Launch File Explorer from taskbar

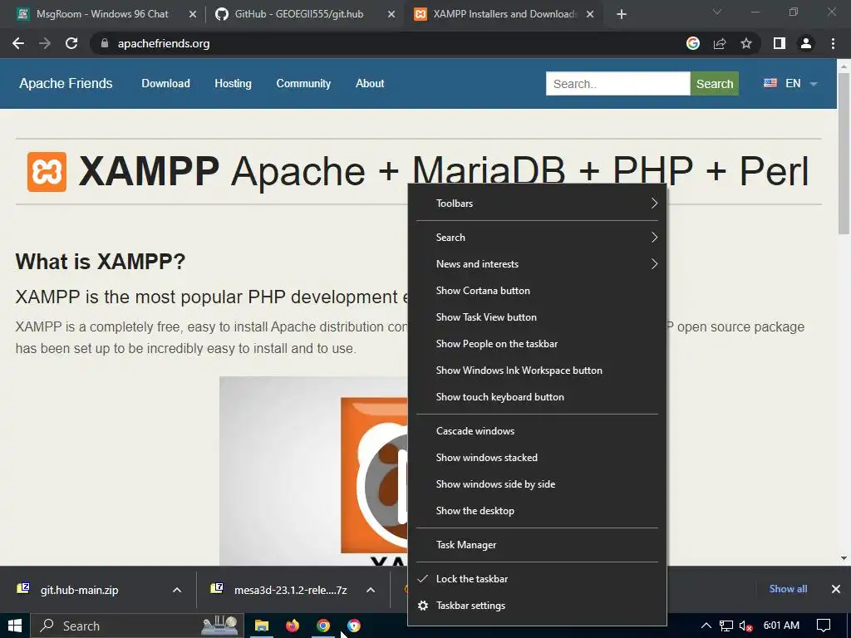point(262,626)
